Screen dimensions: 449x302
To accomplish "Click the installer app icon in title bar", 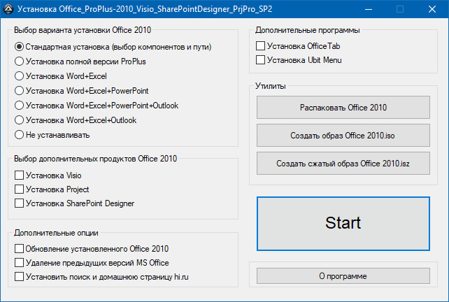I will tap(8, 9).
